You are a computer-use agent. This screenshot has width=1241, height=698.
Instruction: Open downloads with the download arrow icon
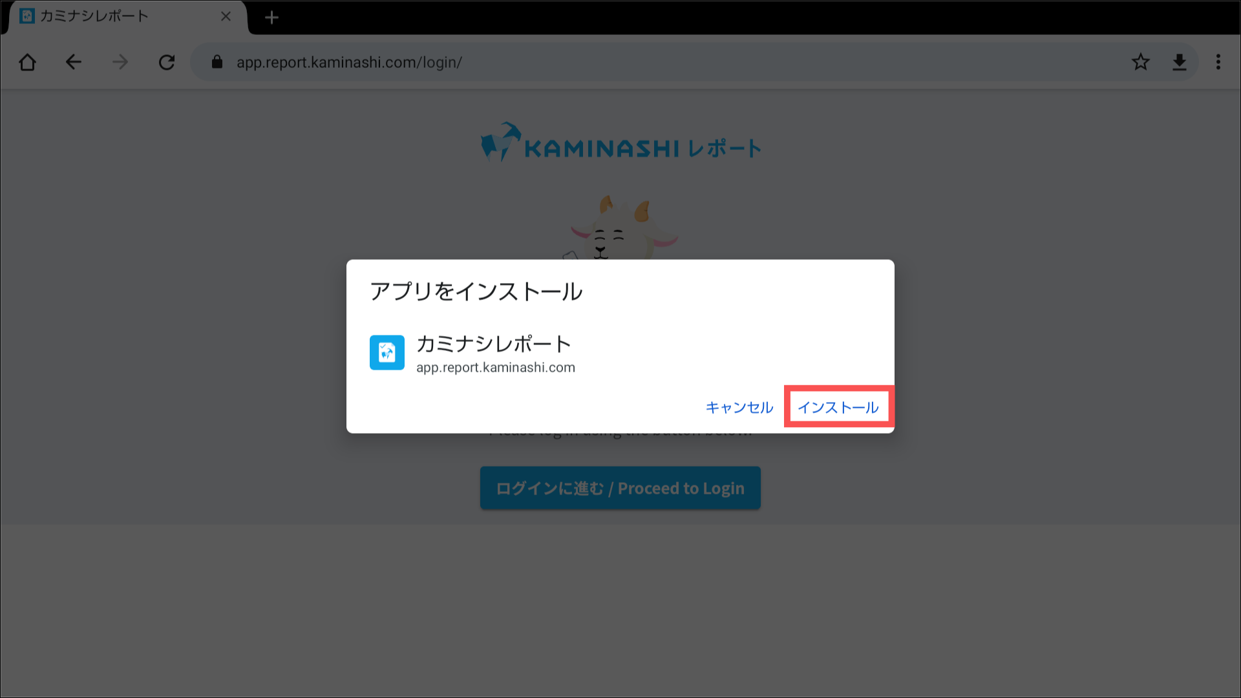(1179, 62)
